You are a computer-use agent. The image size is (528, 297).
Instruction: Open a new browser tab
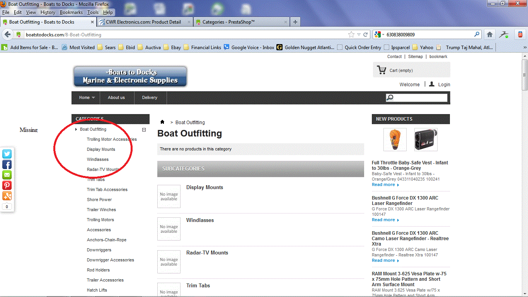click(x=295, y=22)
